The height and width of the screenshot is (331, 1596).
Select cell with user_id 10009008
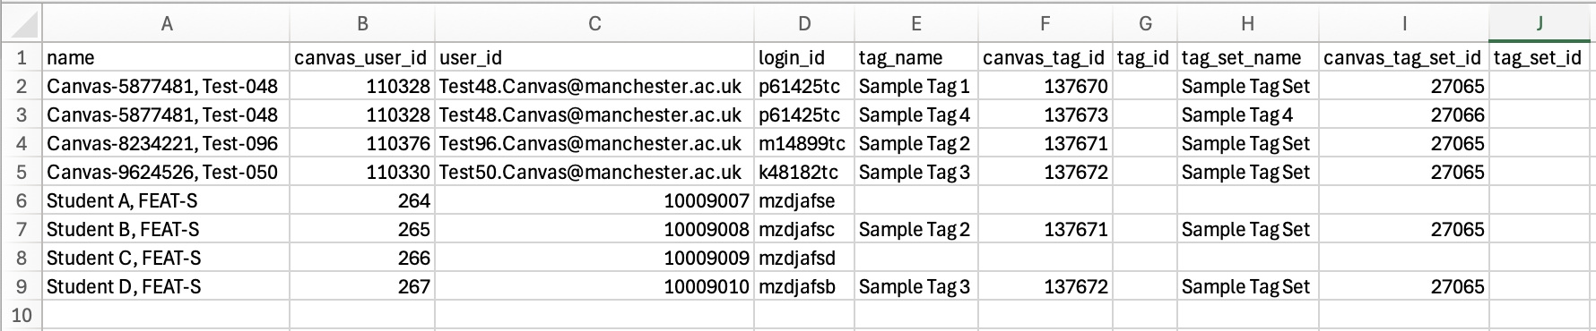[594, 230]
